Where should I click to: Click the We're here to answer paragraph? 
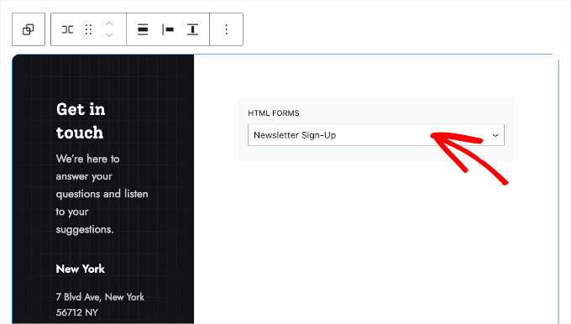[x=102, y=194]
